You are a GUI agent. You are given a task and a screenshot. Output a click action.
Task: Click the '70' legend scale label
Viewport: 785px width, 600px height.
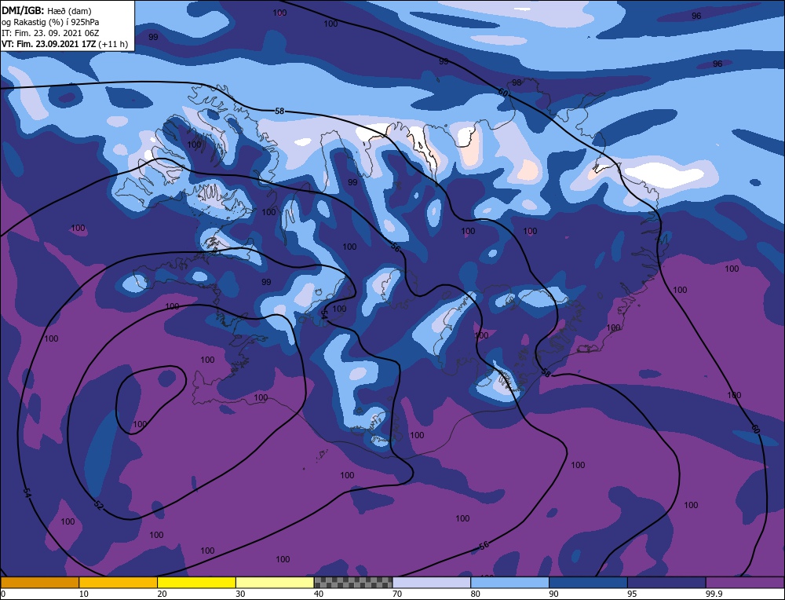(397, 594)
